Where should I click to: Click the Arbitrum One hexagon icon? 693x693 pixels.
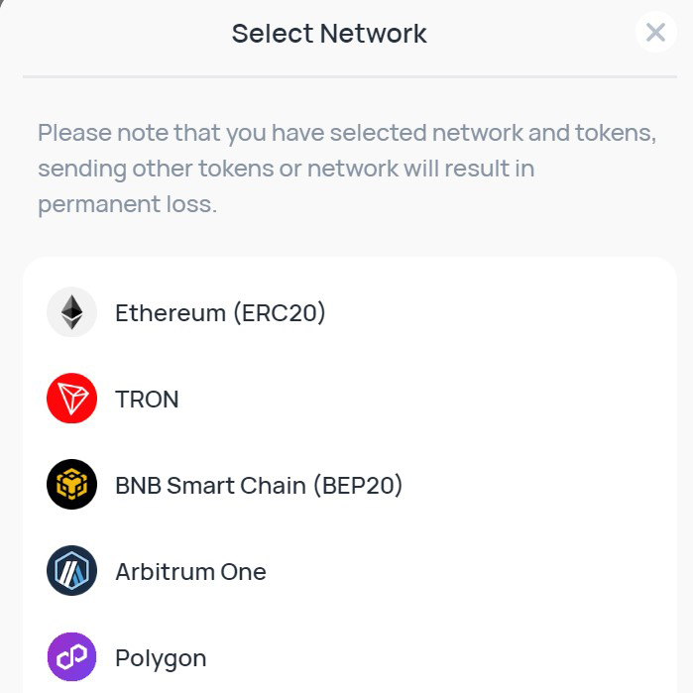71,571
